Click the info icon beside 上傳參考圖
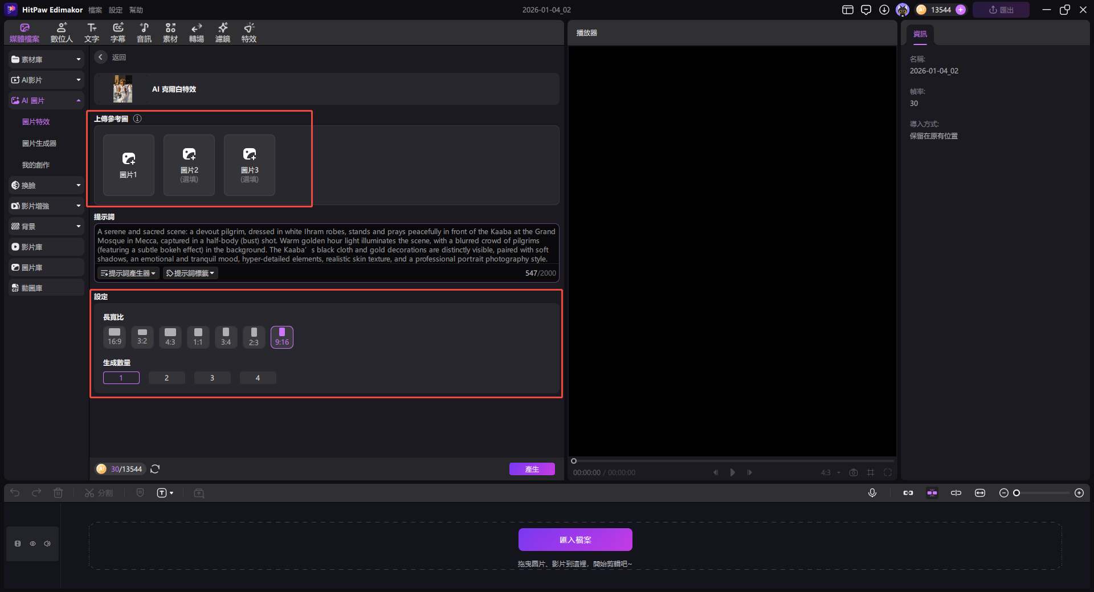This screenshot has height=592, width=1094. [x=137, y=119]
